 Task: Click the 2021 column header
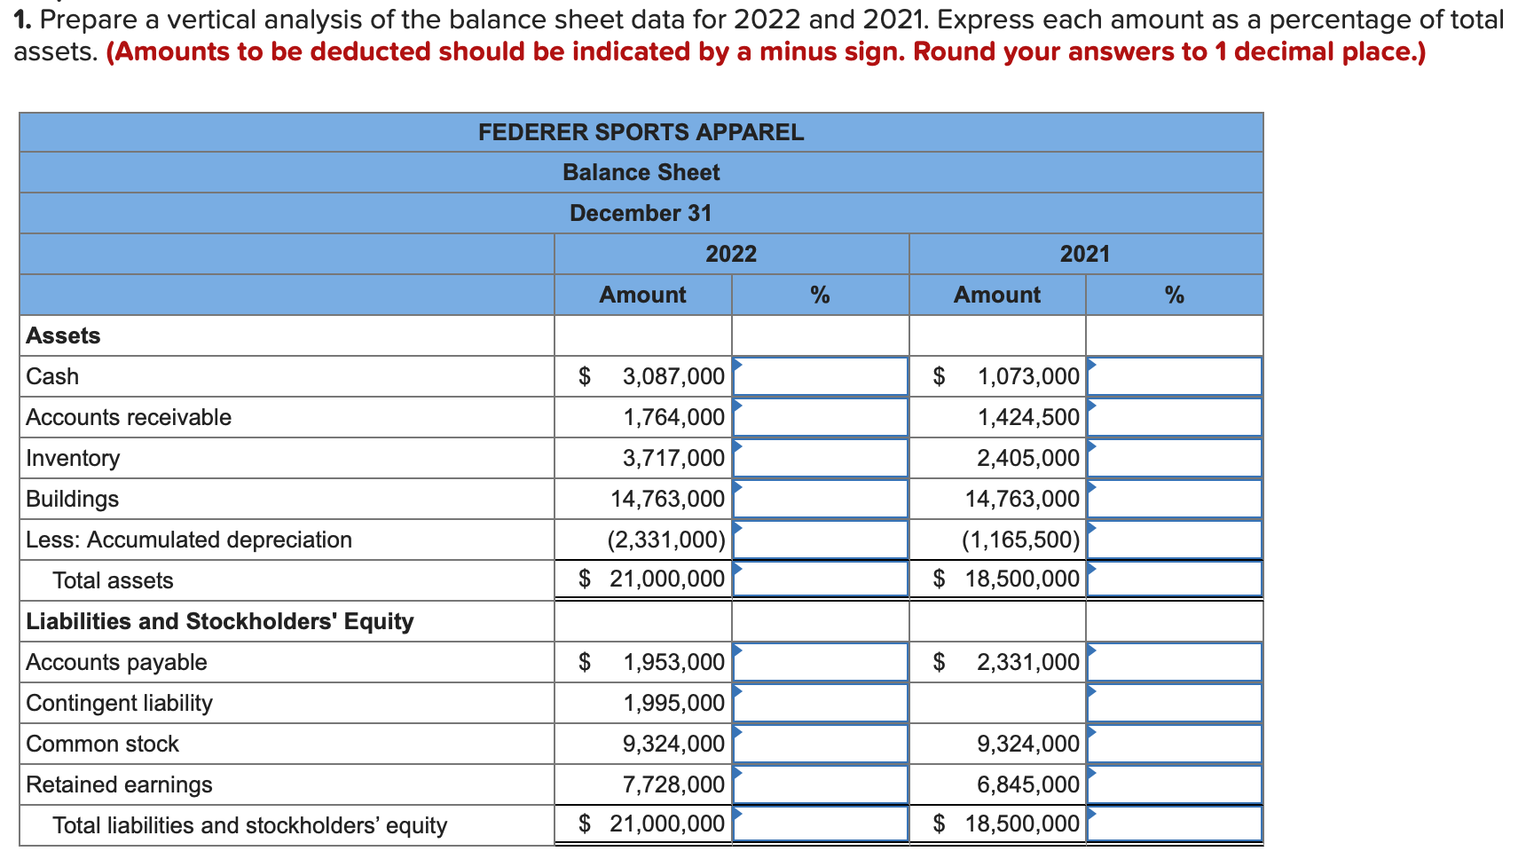coord(1084,254)
